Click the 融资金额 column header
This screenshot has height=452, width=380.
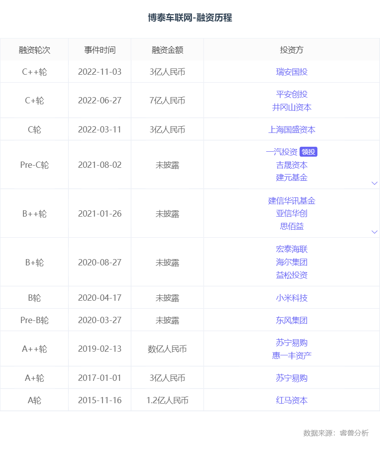click(x=167, y=50)
